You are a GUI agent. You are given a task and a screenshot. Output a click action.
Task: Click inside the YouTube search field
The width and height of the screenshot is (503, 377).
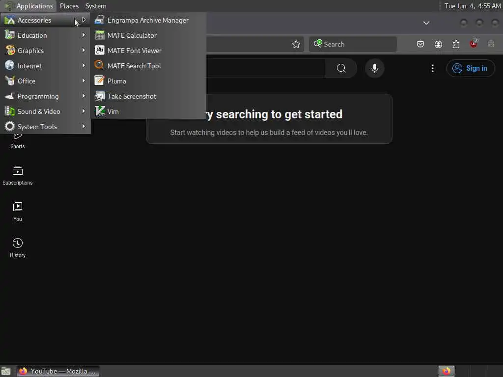click(x=266, y=68)
